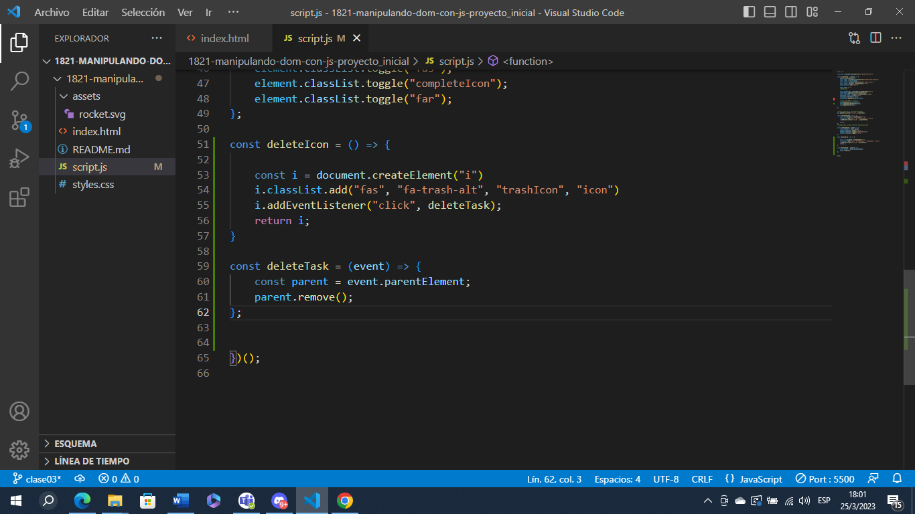Viewport: 915px width, 514px height.
Task: Open Windows action center notifications
Action: pyautogui.click(x=894, y=501)
